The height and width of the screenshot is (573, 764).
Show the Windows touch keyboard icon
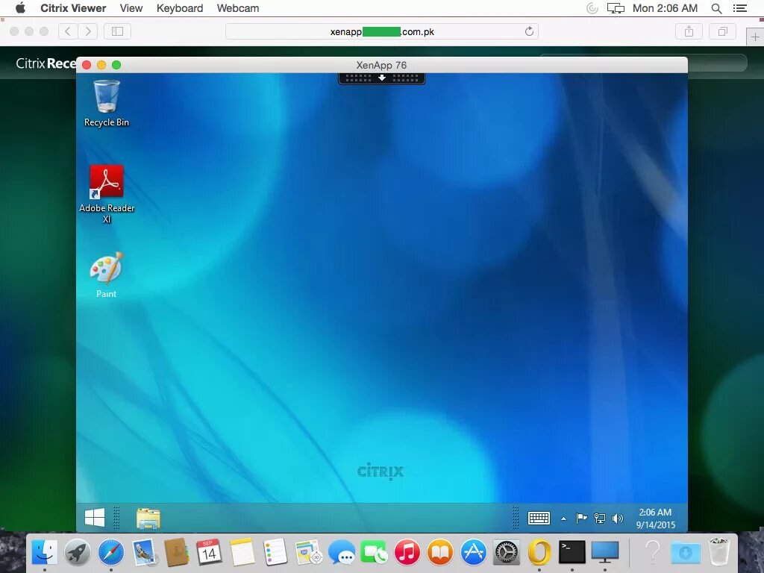(539, 518)
